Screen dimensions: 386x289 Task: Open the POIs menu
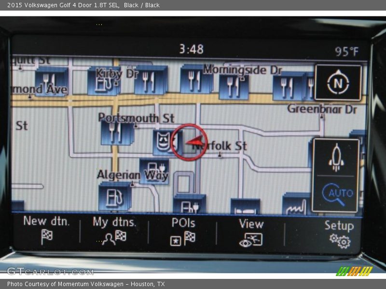click(183, 232)
